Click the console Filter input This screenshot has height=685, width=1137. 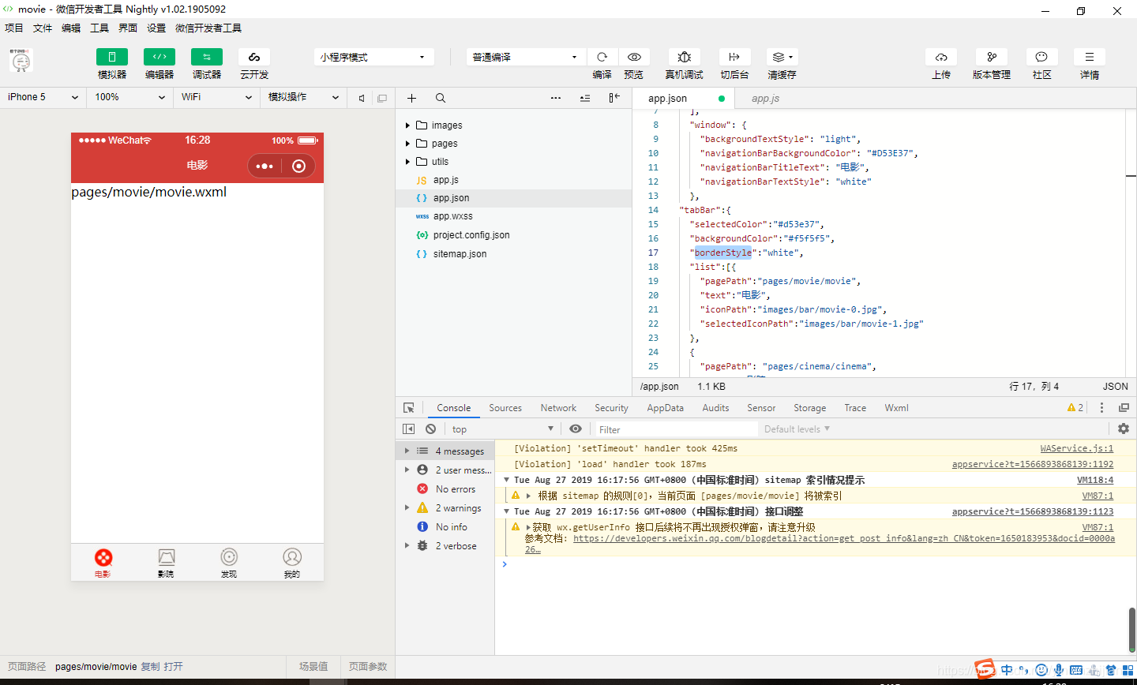click(675, 429)
